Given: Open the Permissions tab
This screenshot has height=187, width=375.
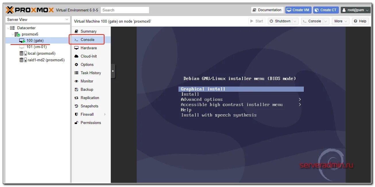Looking at the screenshot, I should pos(91,123).
